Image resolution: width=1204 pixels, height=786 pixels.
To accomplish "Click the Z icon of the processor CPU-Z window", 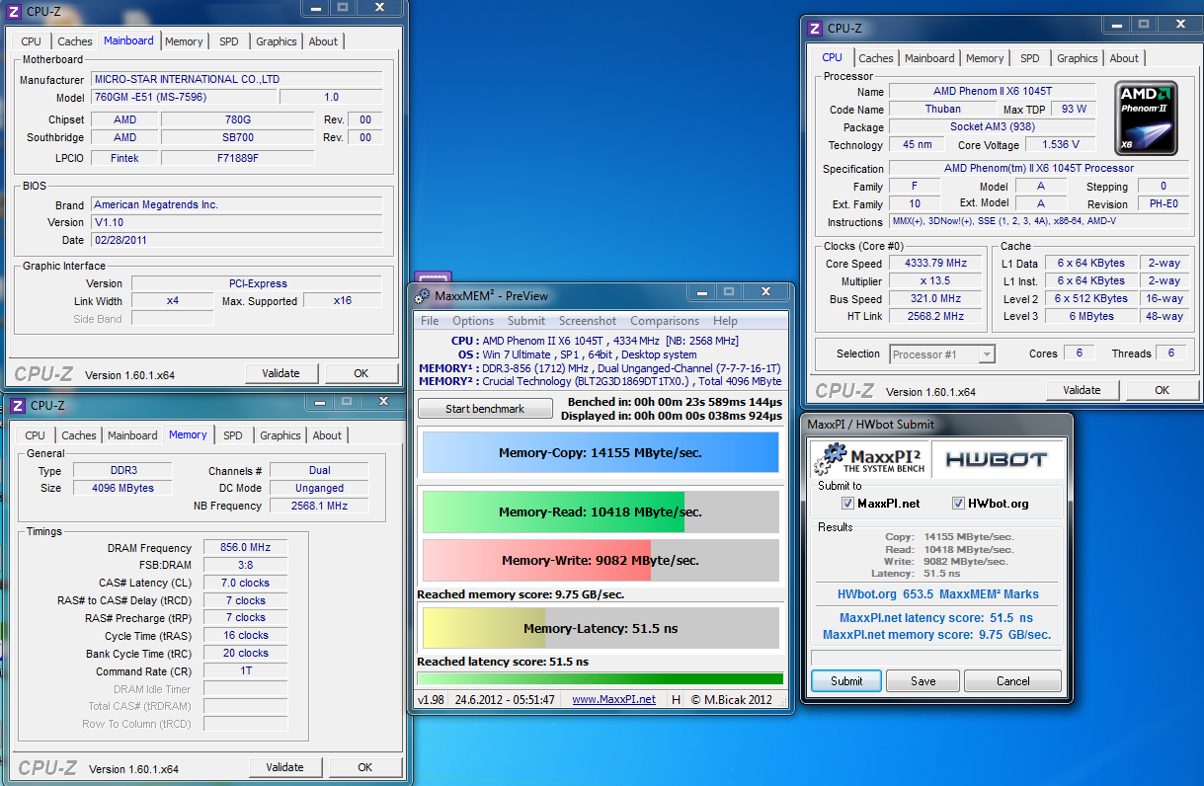I will tap(815, 28).
